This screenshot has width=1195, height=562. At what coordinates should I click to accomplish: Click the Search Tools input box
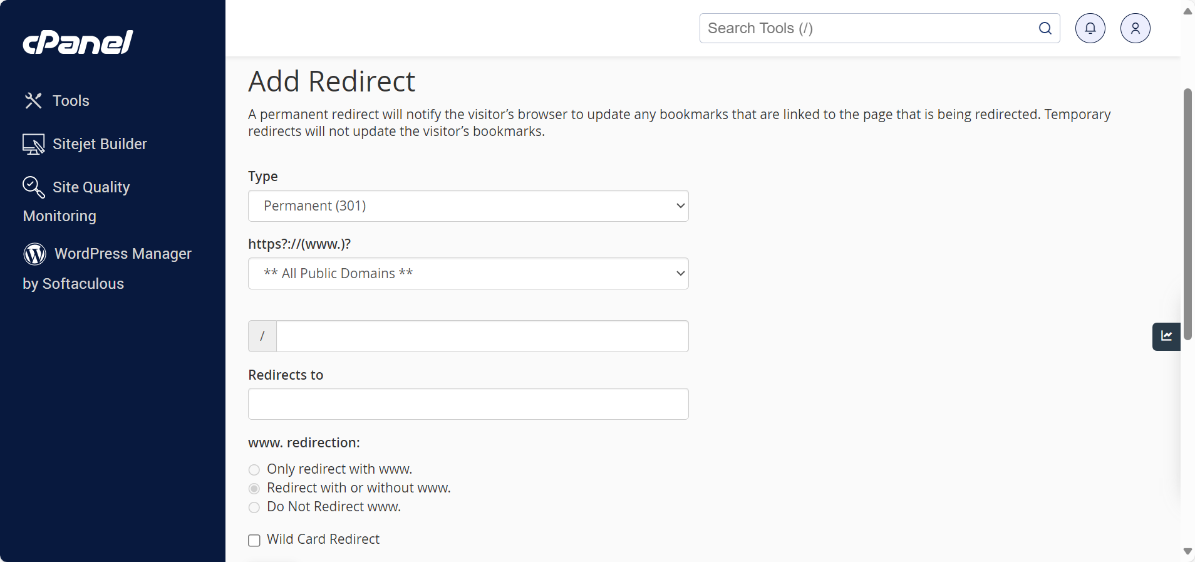[x=864, y=28]
